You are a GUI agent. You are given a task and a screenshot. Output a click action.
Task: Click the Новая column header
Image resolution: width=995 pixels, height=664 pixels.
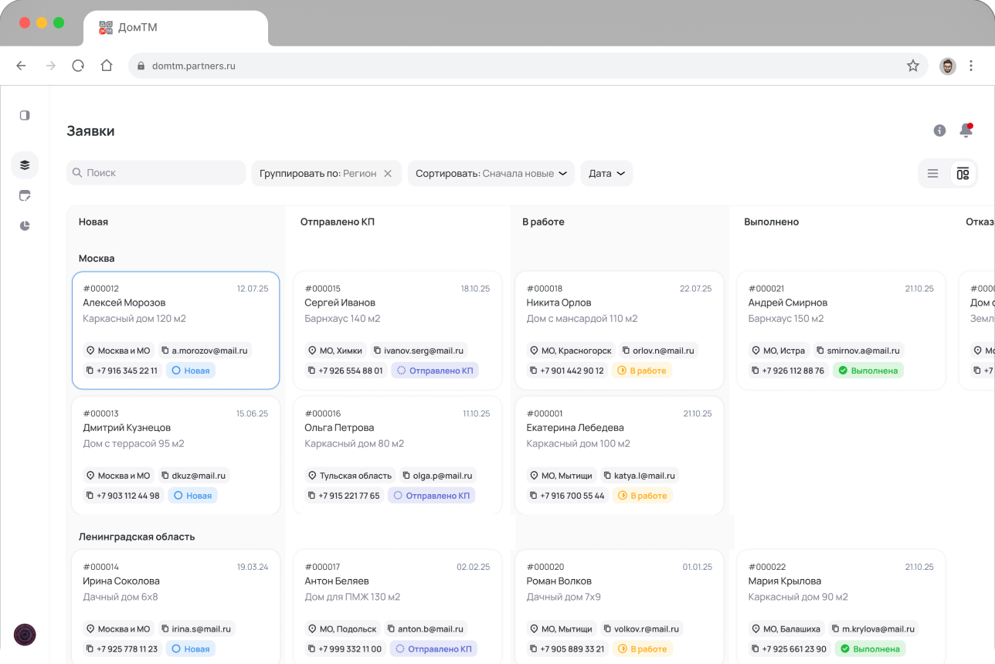(93, 222)
